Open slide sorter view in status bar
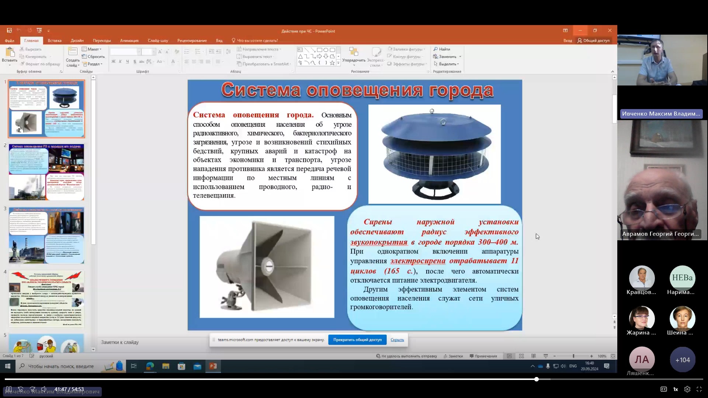The image size is (708, 398). pyautogui.click(x=521, y=356)
